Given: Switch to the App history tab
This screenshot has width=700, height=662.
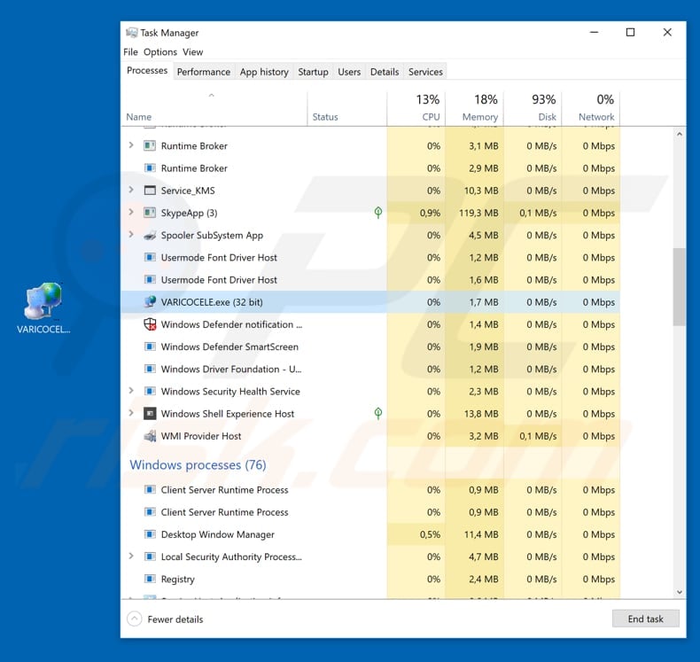Looking at the screenshot, I should point(264,72).
